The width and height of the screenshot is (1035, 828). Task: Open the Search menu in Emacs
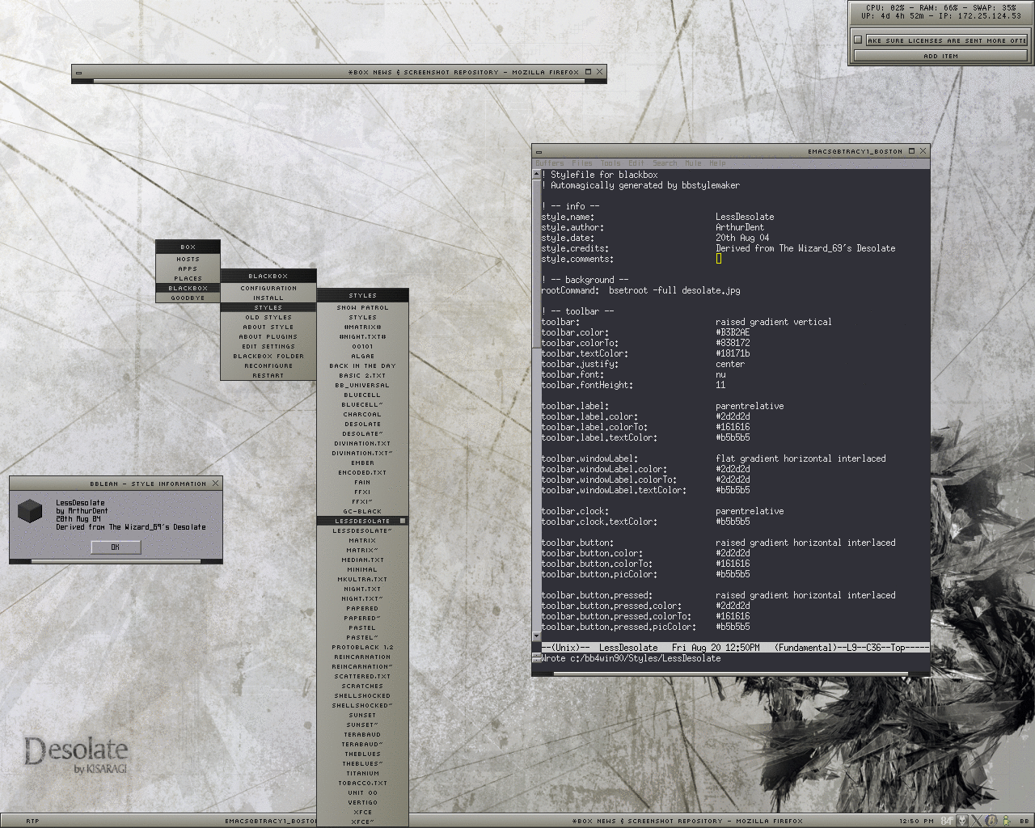[665, 163]
